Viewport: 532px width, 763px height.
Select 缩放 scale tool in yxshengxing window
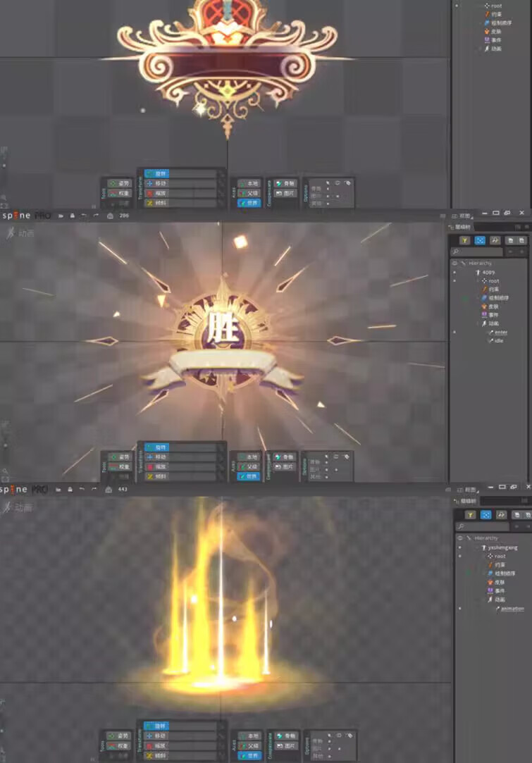156,745
